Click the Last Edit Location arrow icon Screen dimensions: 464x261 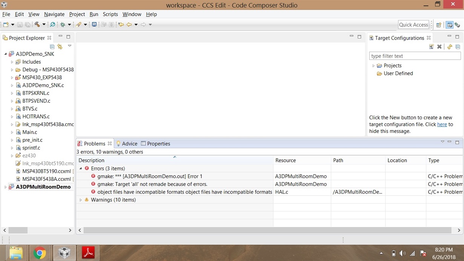[x=121, y=25]
